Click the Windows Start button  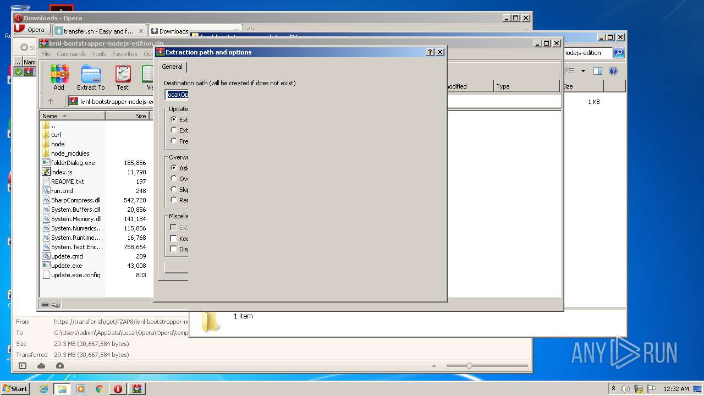coord(15,389)
